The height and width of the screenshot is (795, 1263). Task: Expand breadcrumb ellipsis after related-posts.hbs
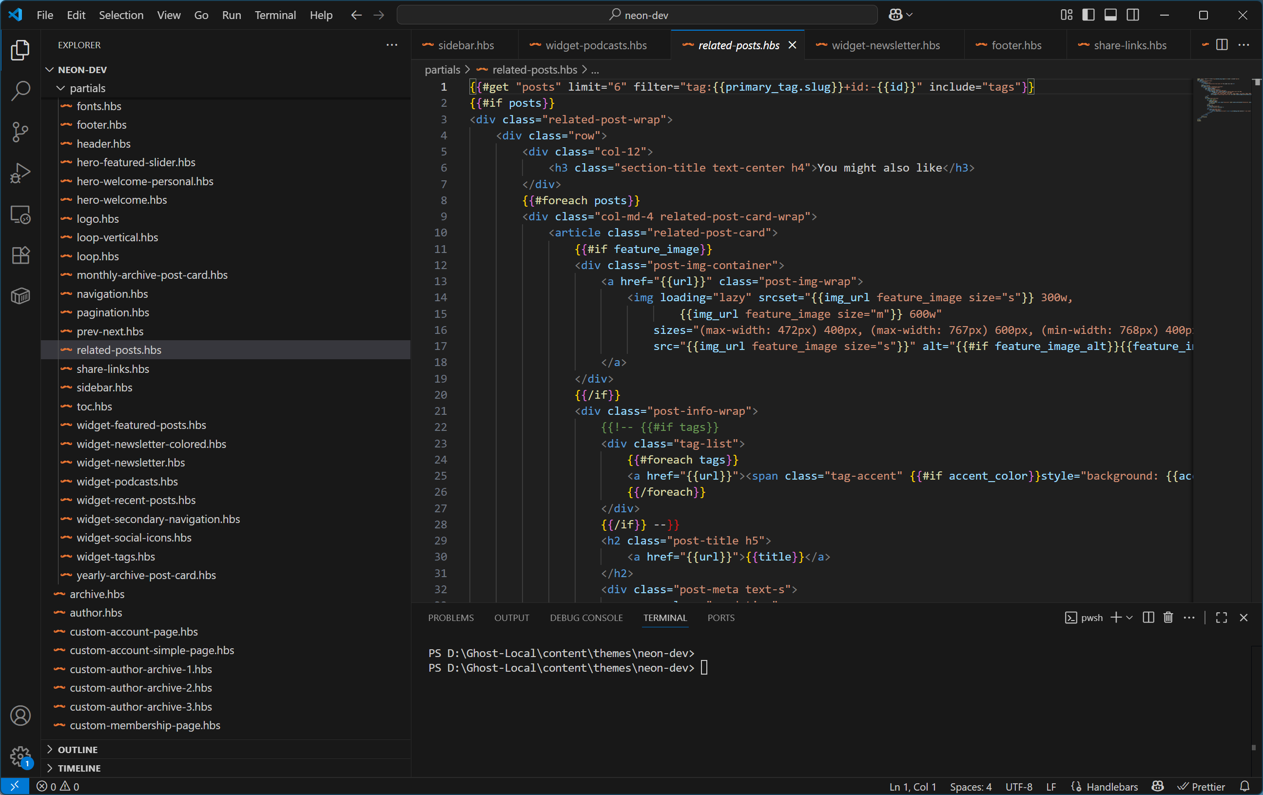click(595, 70)
